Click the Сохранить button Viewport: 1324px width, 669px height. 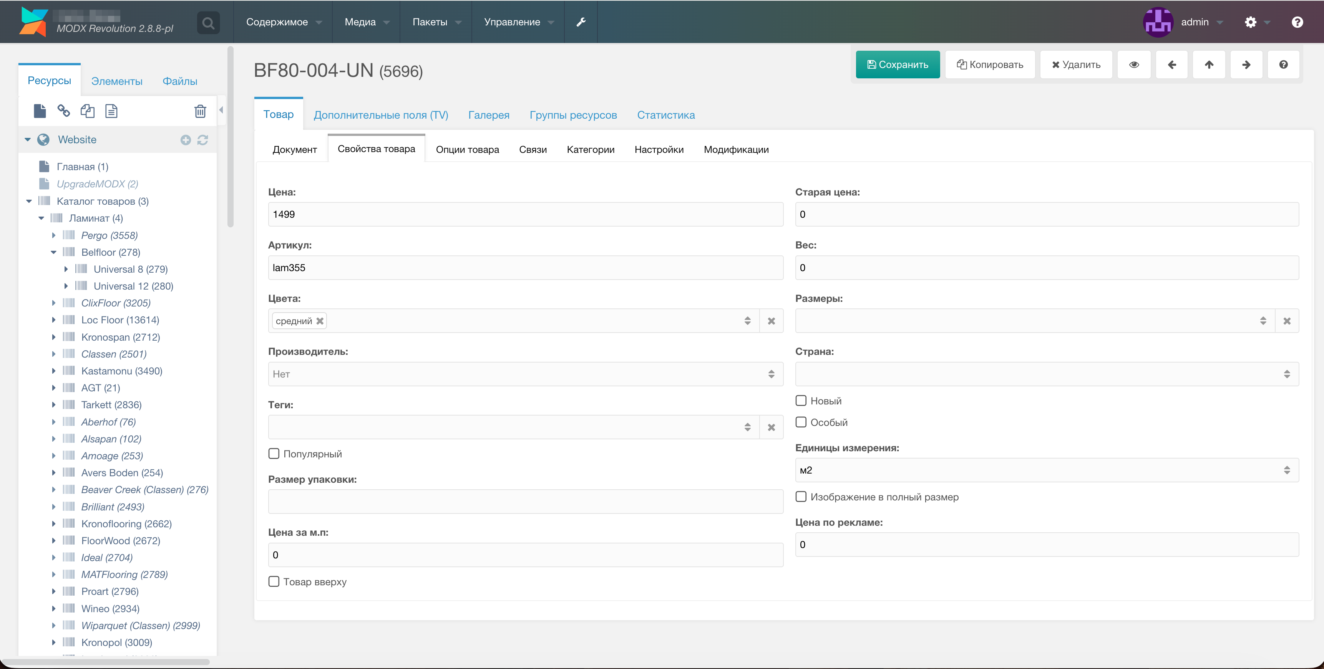(x=898, y=65)
